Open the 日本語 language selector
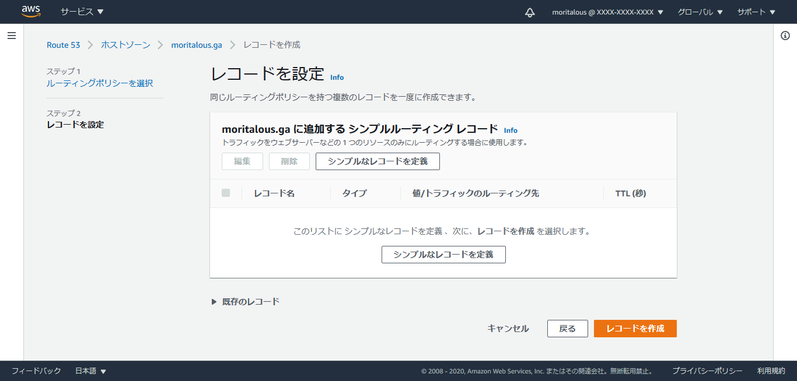The image size is (797, 381). coord(90,371)
